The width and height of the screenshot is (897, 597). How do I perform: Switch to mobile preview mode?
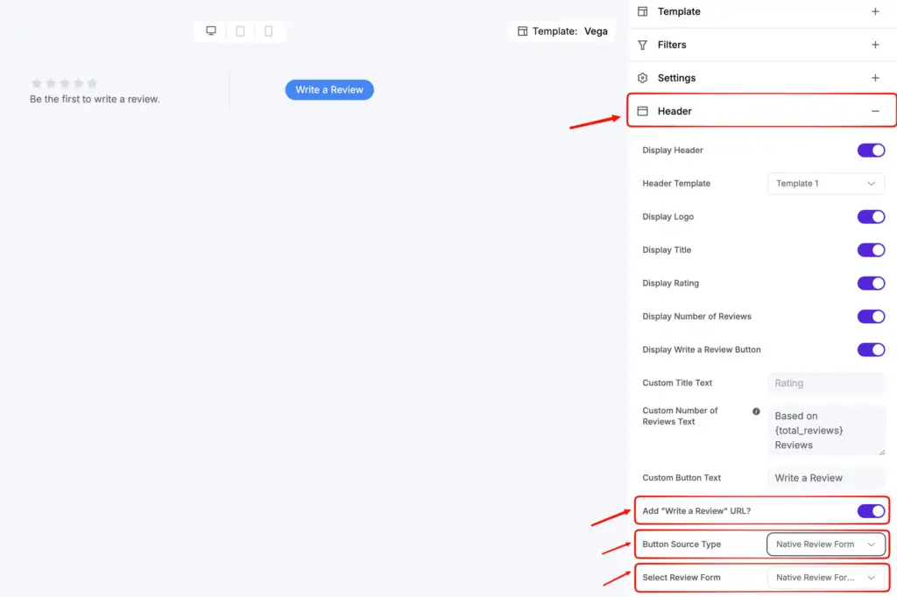(270, 30)
